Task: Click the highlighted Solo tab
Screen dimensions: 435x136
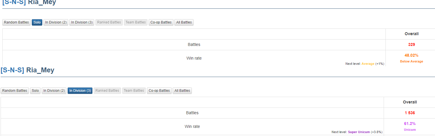Action: (x=37, y=22)
